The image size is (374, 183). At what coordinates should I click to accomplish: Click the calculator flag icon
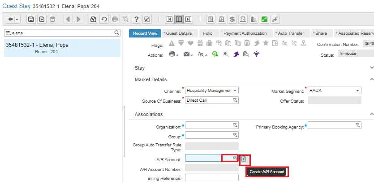247,43
